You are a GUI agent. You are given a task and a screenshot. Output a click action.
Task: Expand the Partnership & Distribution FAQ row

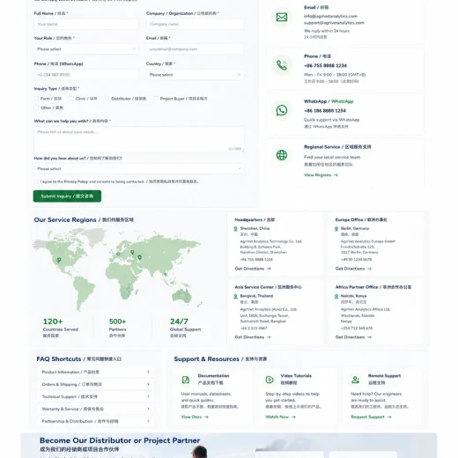[x=95, y=421]
